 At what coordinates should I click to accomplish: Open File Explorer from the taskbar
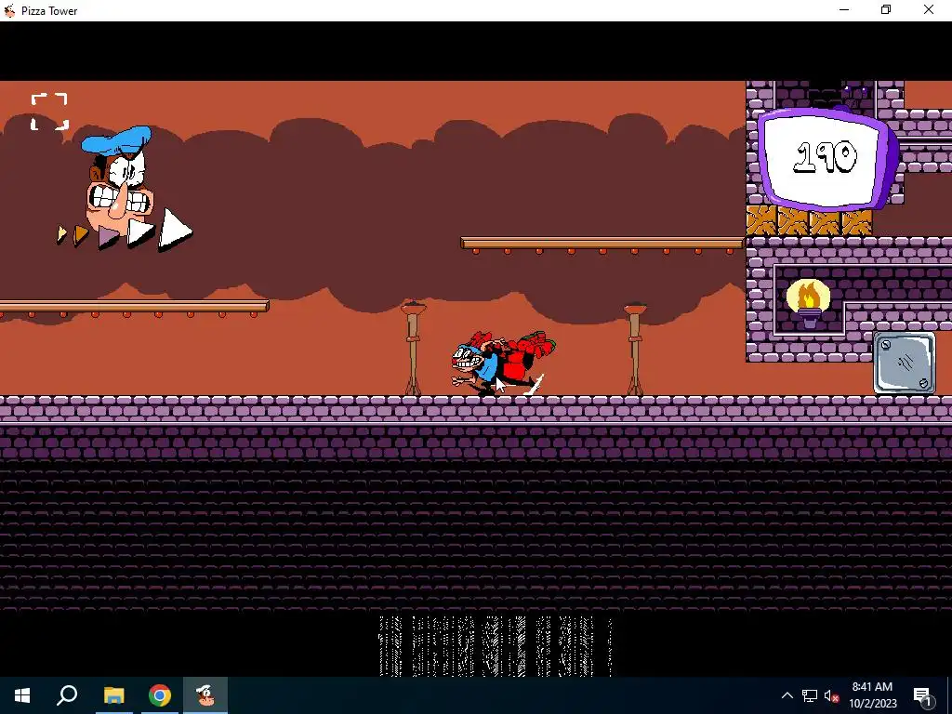[113, 695]
